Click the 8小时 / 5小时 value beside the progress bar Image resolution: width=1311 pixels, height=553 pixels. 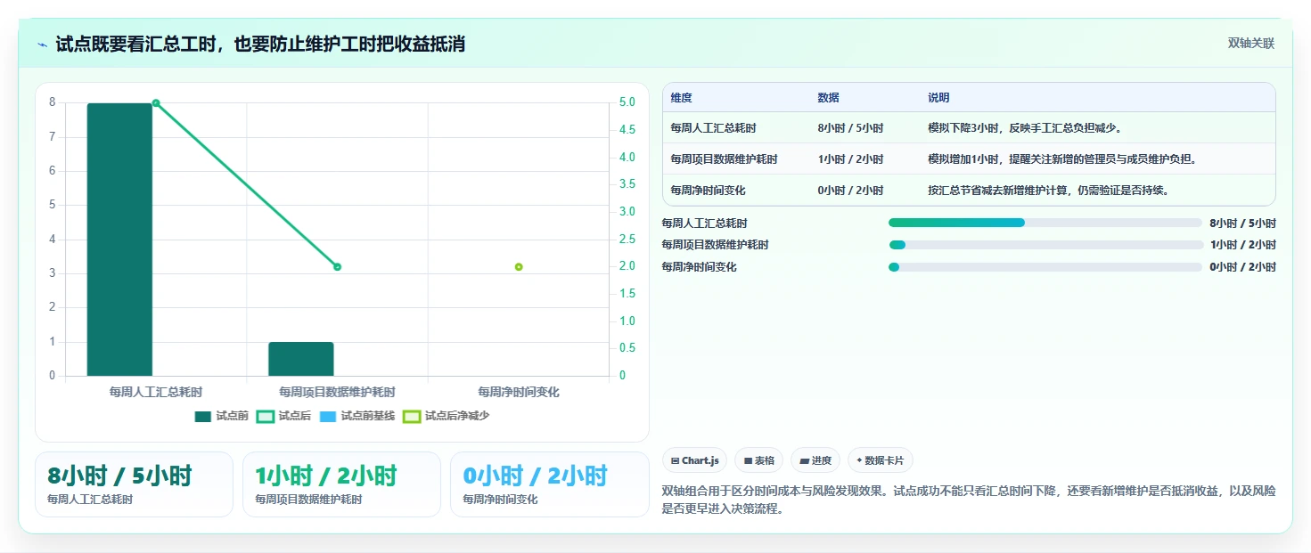point(1242,224)
